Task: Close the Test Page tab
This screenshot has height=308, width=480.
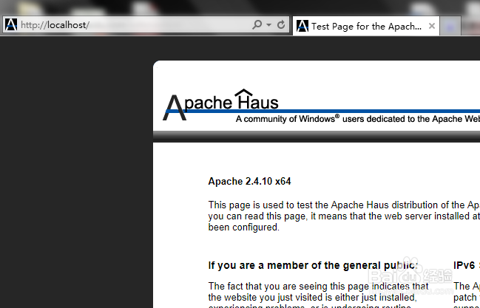Action: pyautogui.click(x=432, y=26)
